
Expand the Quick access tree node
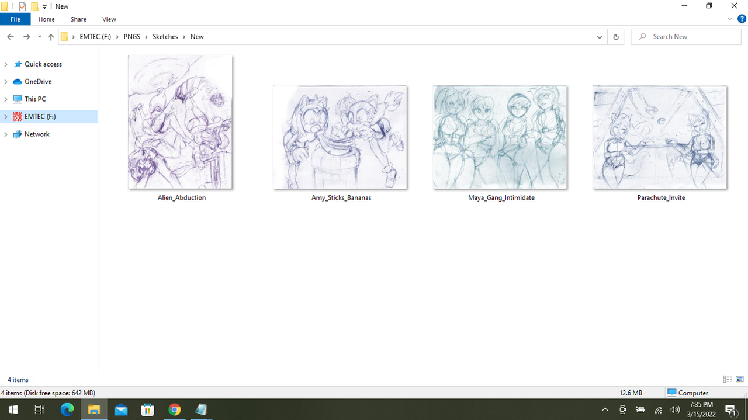tap(6, 64)
